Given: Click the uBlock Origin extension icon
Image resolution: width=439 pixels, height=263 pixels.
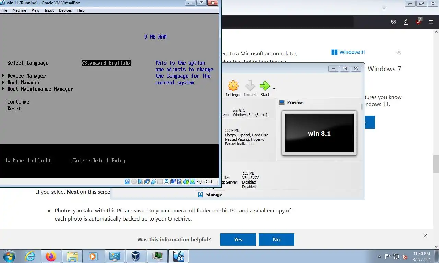Looking at the screenshot, I should point(418,21).
